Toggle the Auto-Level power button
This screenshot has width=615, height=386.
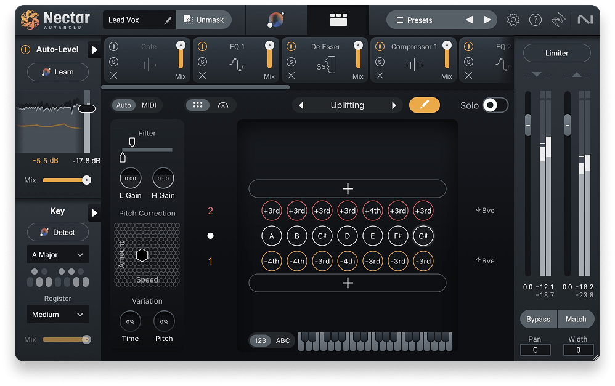click(x=25, y=49)
